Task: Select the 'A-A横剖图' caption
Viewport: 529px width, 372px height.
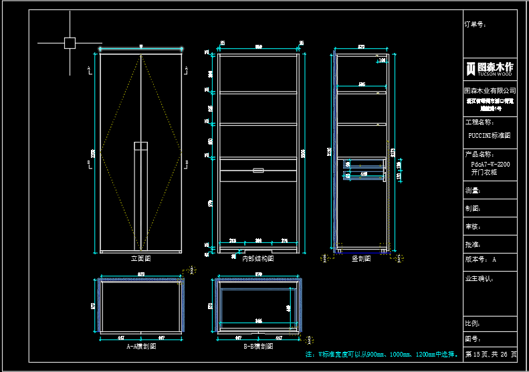Action: pos(141,347)
